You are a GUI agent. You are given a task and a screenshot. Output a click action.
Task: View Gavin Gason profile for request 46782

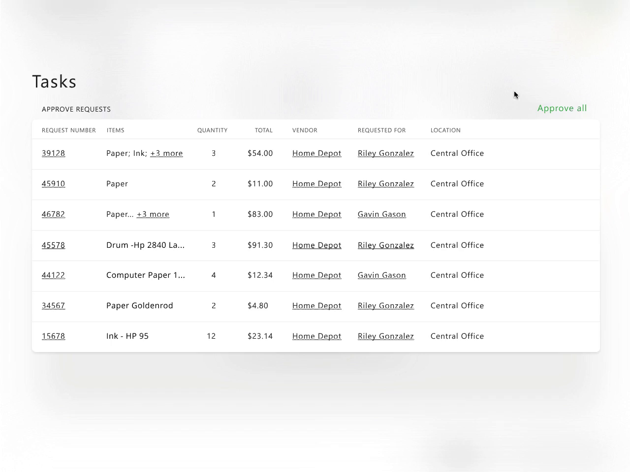[382, 214]
